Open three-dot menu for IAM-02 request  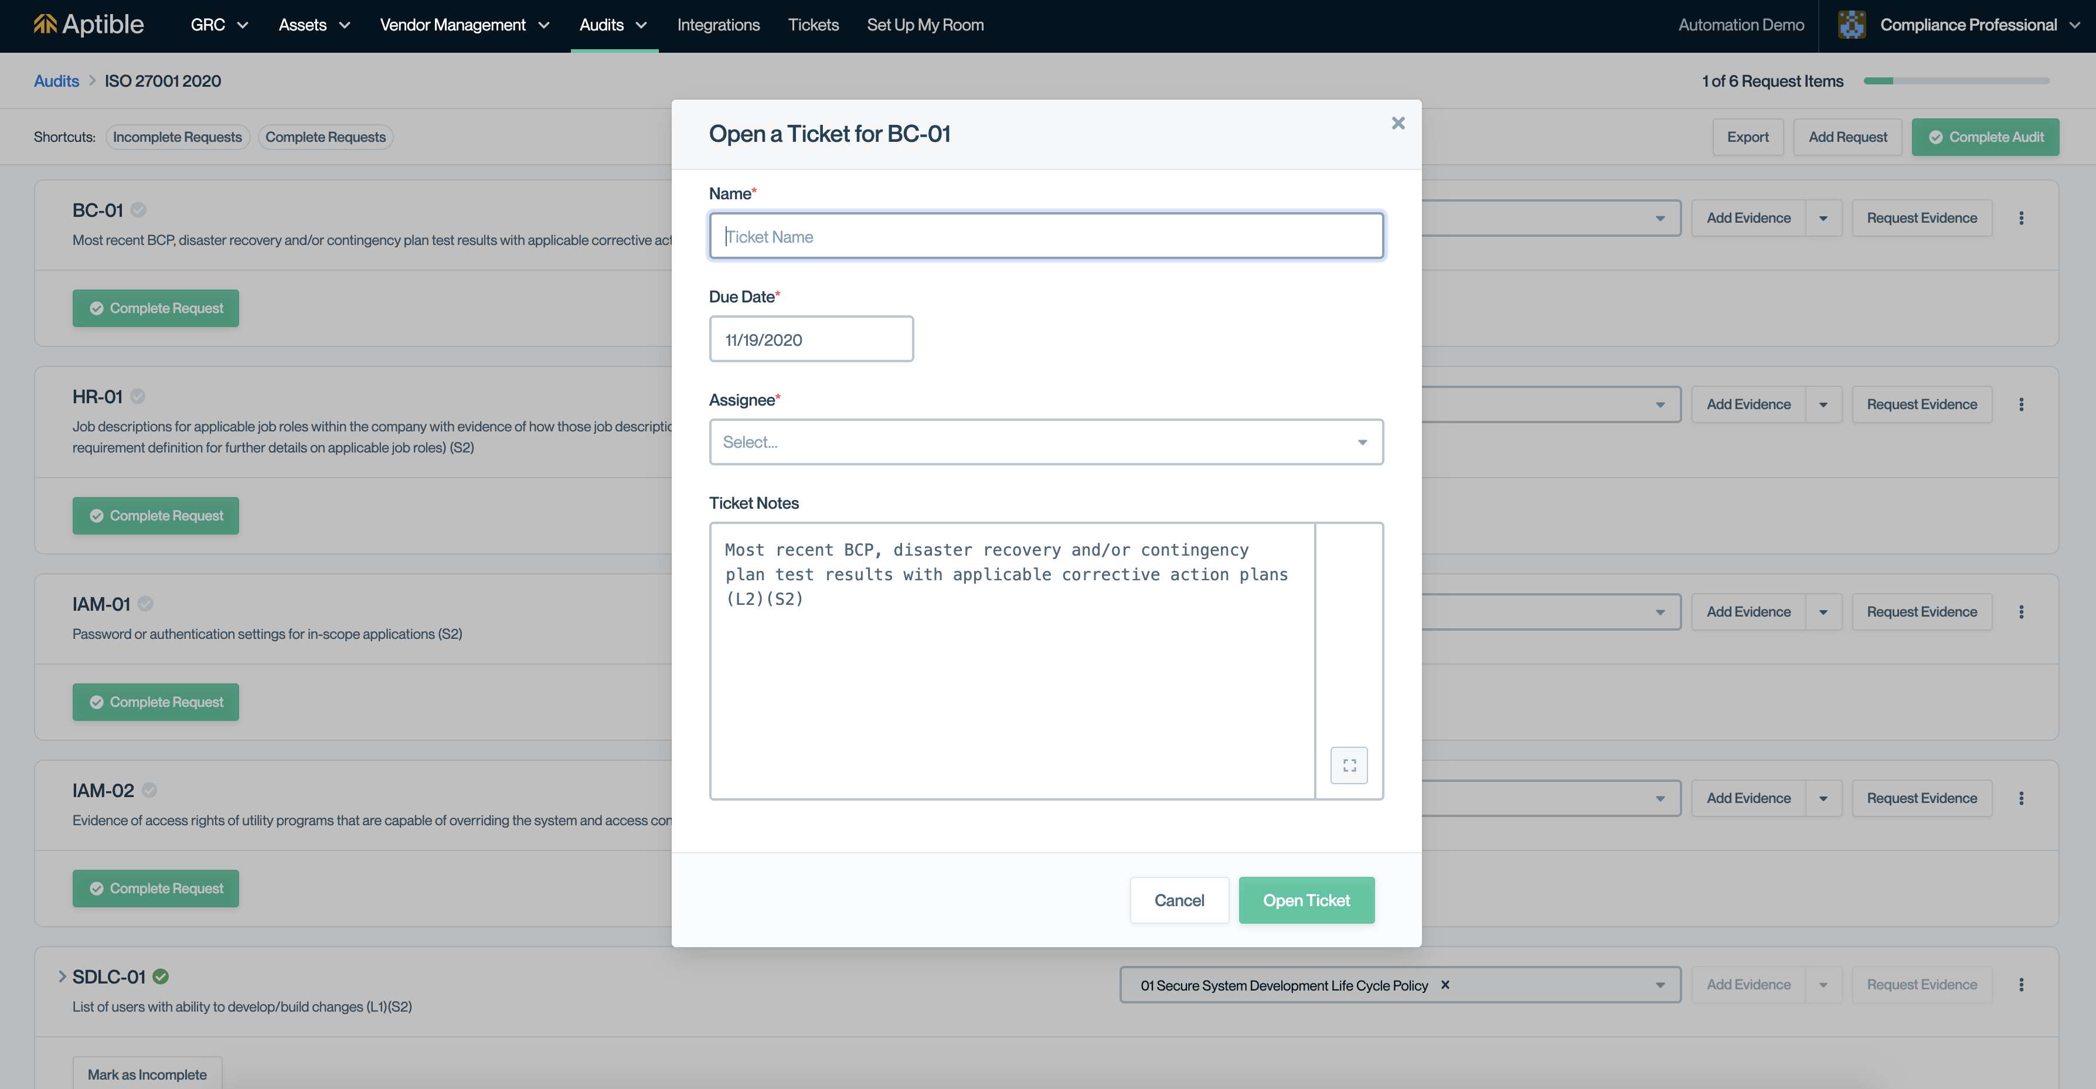(x=2021, y=798)
